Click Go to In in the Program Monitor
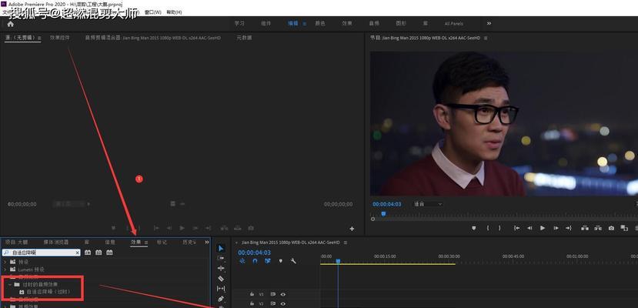The image size is (638, 308). (516, 228)
